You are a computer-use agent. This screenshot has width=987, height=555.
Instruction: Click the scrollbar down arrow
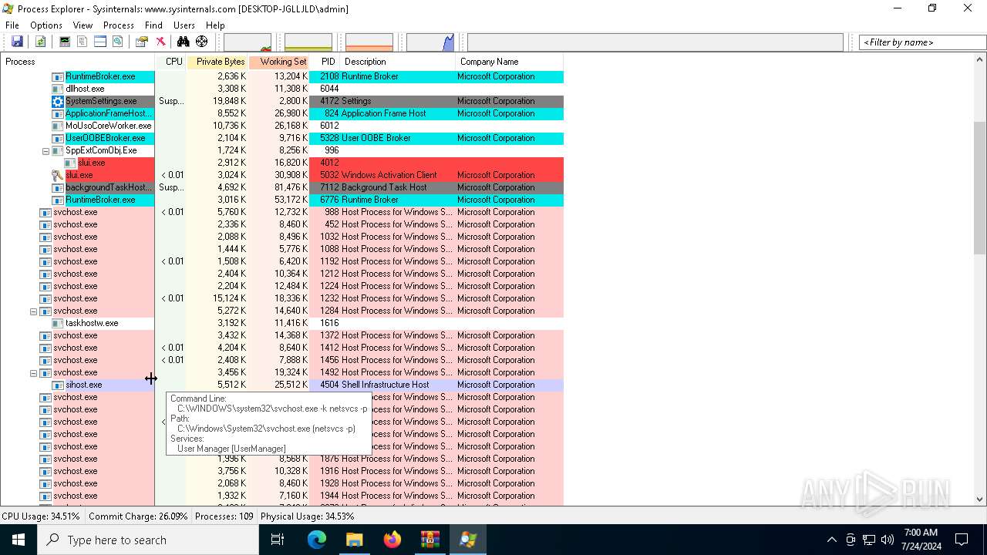980,499
